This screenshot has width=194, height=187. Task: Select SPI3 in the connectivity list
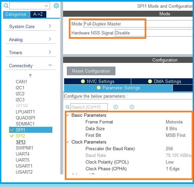coord(21,142)
